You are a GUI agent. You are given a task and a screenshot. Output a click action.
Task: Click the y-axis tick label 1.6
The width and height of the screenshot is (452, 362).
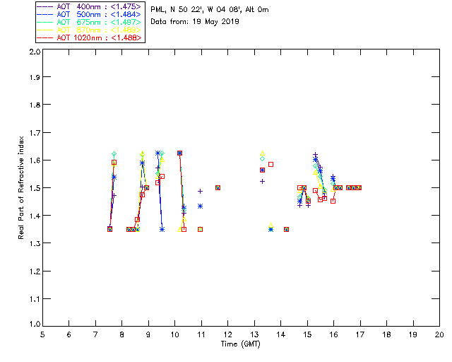coord(35,160)
